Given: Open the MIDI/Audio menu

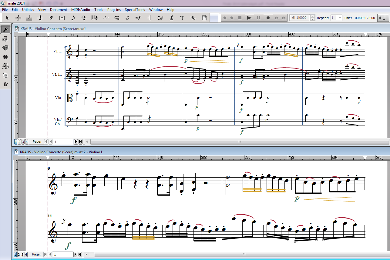Looking at the screenshot, I should pyautogui.click(x=81, y=10).
